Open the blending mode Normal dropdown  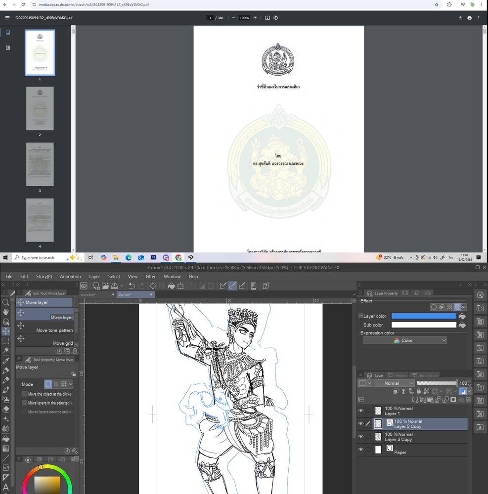pyautogui.click(x=394, y=383)
